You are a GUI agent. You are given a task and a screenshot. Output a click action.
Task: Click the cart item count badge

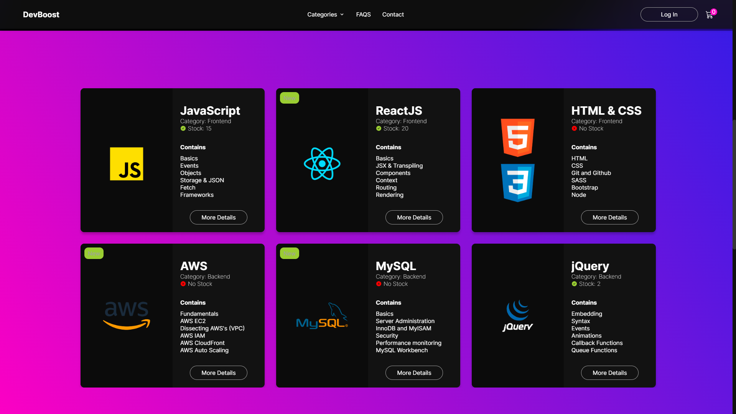pyautogui.click(x=713, y=12)
